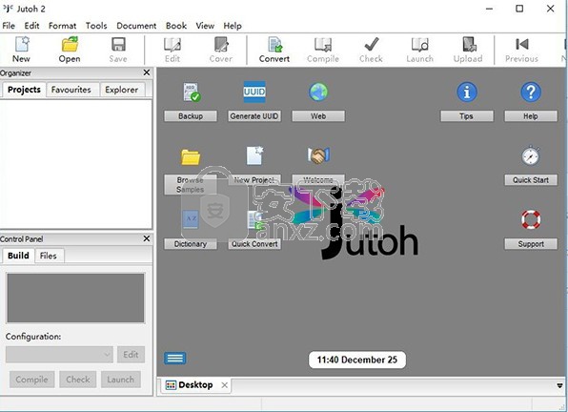
Task: Open the Browse Samples folder icon
Action: (x=191, y=157)
